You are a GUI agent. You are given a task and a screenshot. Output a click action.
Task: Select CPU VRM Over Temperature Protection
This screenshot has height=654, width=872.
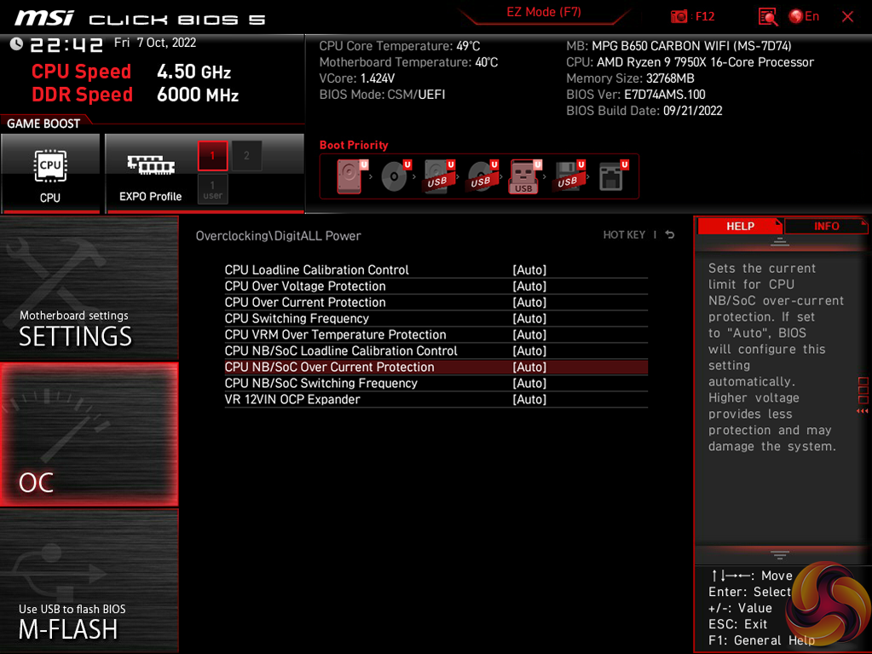pyautogui.click(x=335, y=334)
